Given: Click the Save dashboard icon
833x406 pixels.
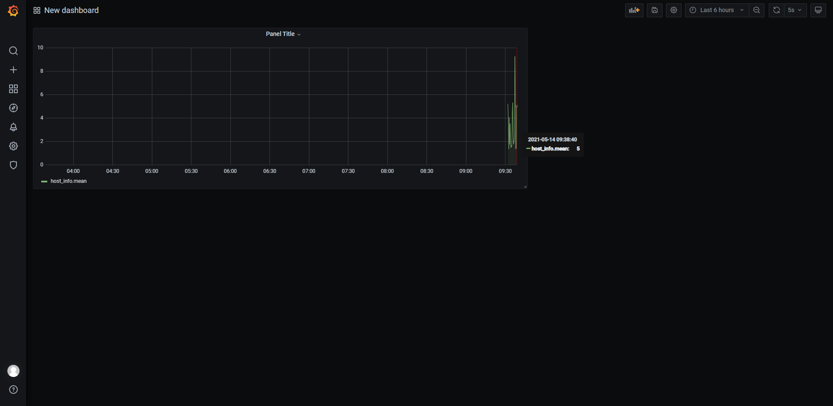Looking at the screenshot, I should click(x=655, y=10).
